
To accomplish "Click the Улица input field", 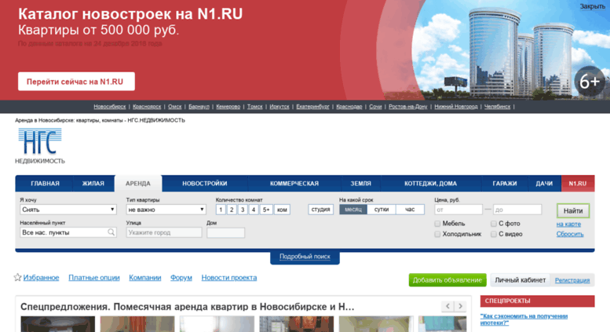I will [x=164, y=232].
